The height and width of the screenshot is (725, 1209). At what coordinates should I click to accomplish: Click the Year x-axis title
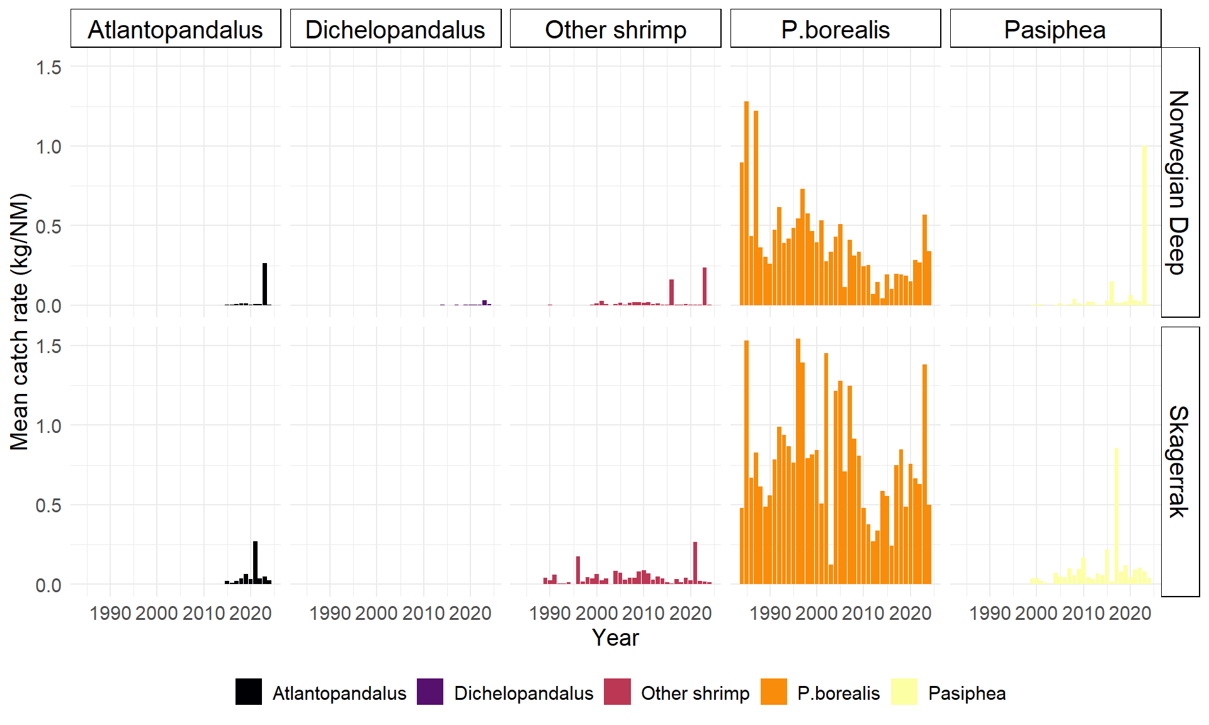[x=615, y=638]
